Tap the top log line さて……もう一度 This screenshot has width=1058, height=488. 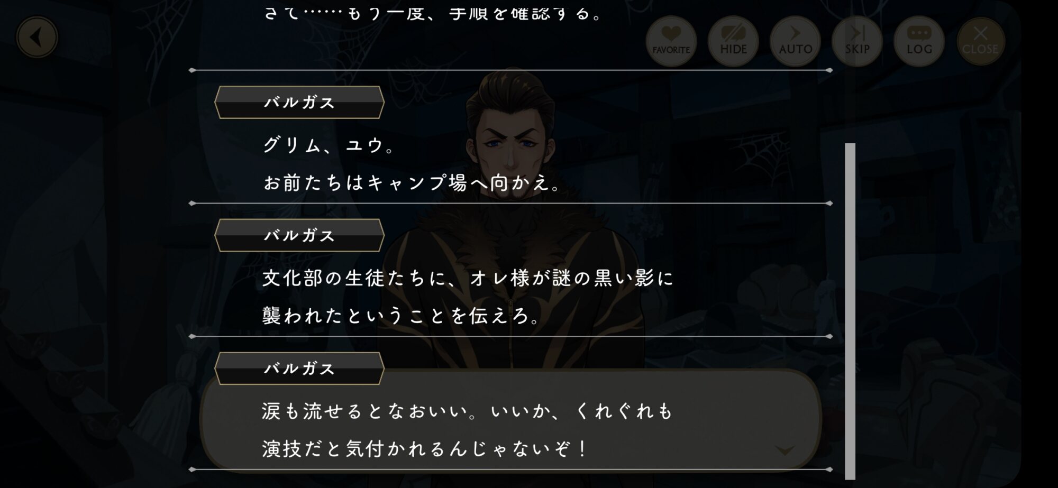point(433,13)
